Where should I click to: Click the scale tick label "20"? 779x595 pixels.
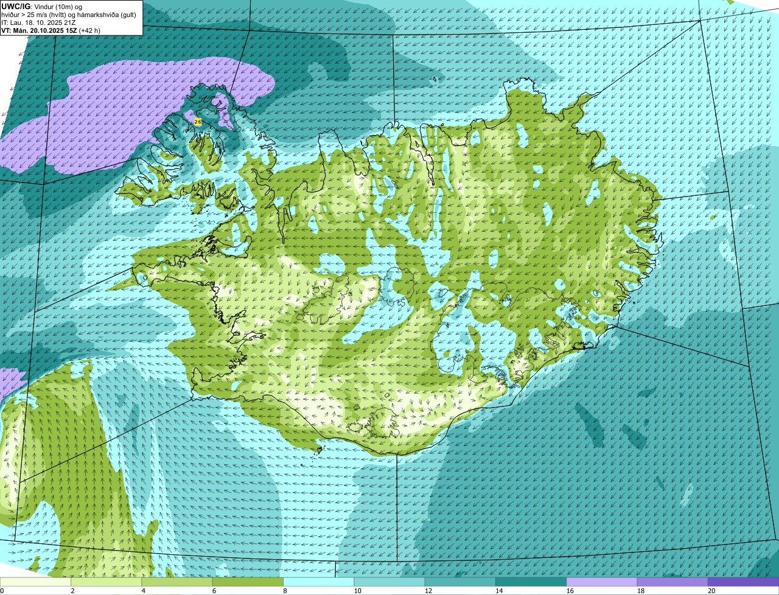[x=711, y=591]
